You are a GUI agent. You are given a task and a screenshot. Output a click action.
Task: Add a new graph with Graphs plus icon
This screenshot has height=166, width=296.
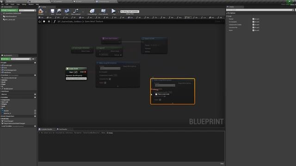pyautogui.click(x=35, y=63)
